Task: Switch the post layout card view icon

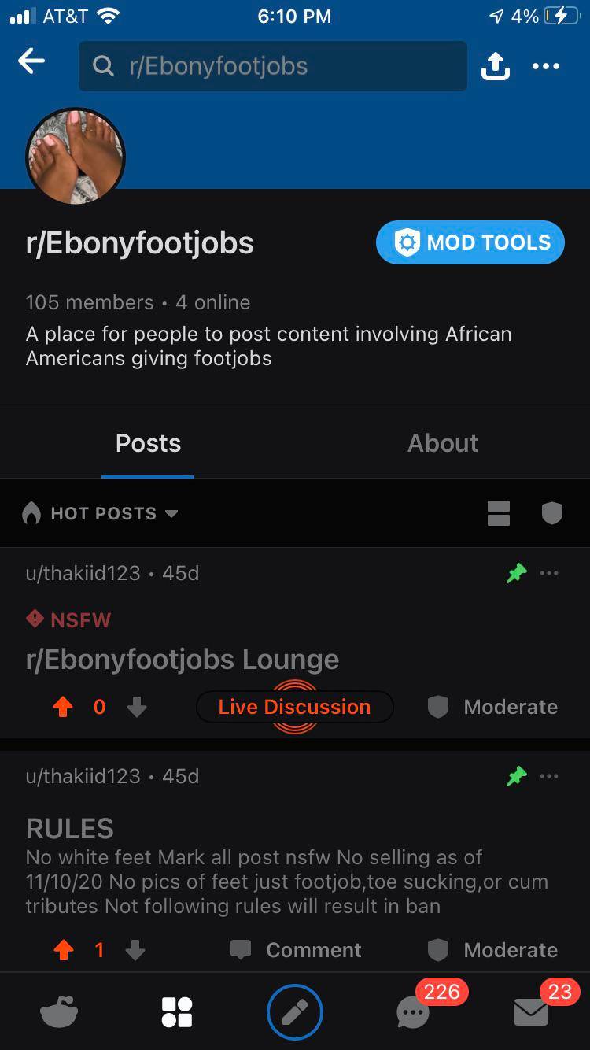Action: click(x=499, y=513)
